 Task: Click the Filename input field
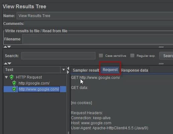[x=98, y=39]
